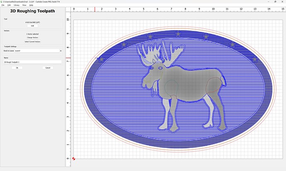Open the View menu
This screenshot has height=171, width=286.
pyautogui.click(x=24, y=5)
